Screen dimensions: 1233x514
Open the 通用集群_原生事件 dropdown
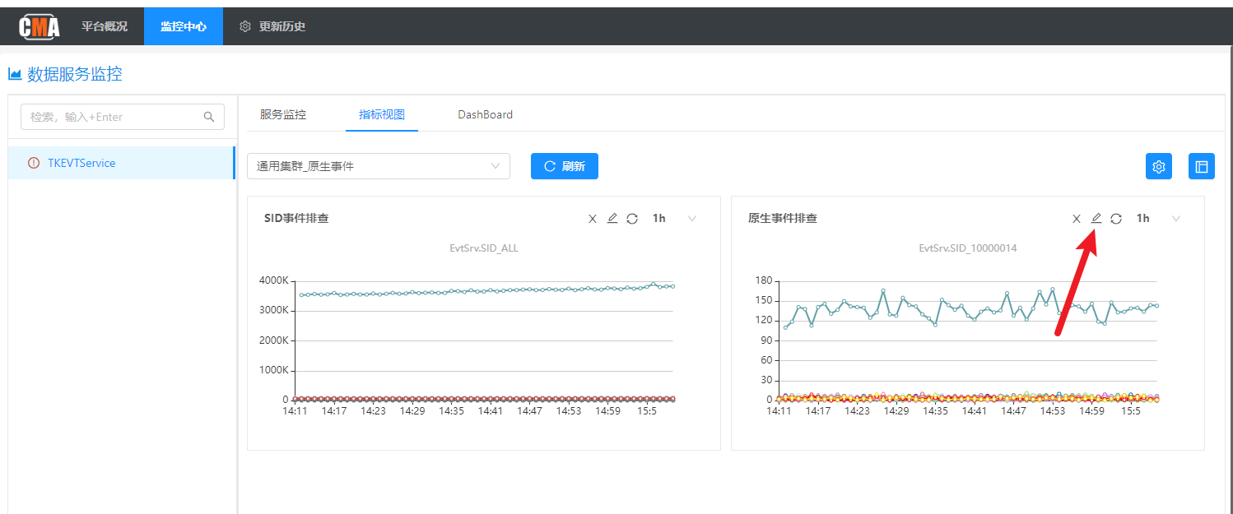pos(379,166)
